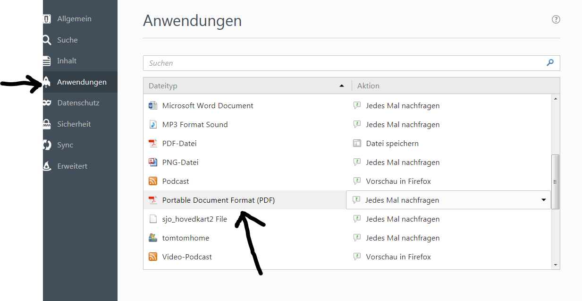Open the action dropdown for Portable Document Format
Viewport: 582px width, 301px height.
point(543,200)
